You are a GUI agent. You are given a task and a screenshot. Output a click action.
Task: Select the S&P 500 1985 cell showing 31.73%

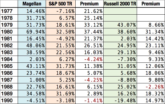(61, 66)
